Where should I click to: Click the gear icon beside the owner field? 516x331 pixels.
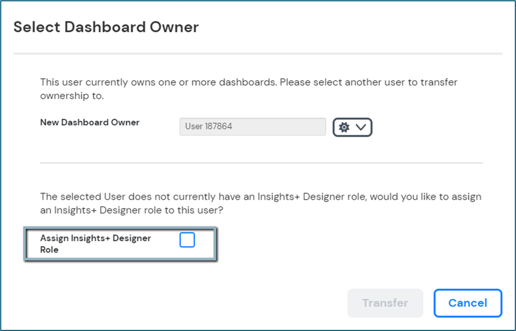tap(344, 127)
